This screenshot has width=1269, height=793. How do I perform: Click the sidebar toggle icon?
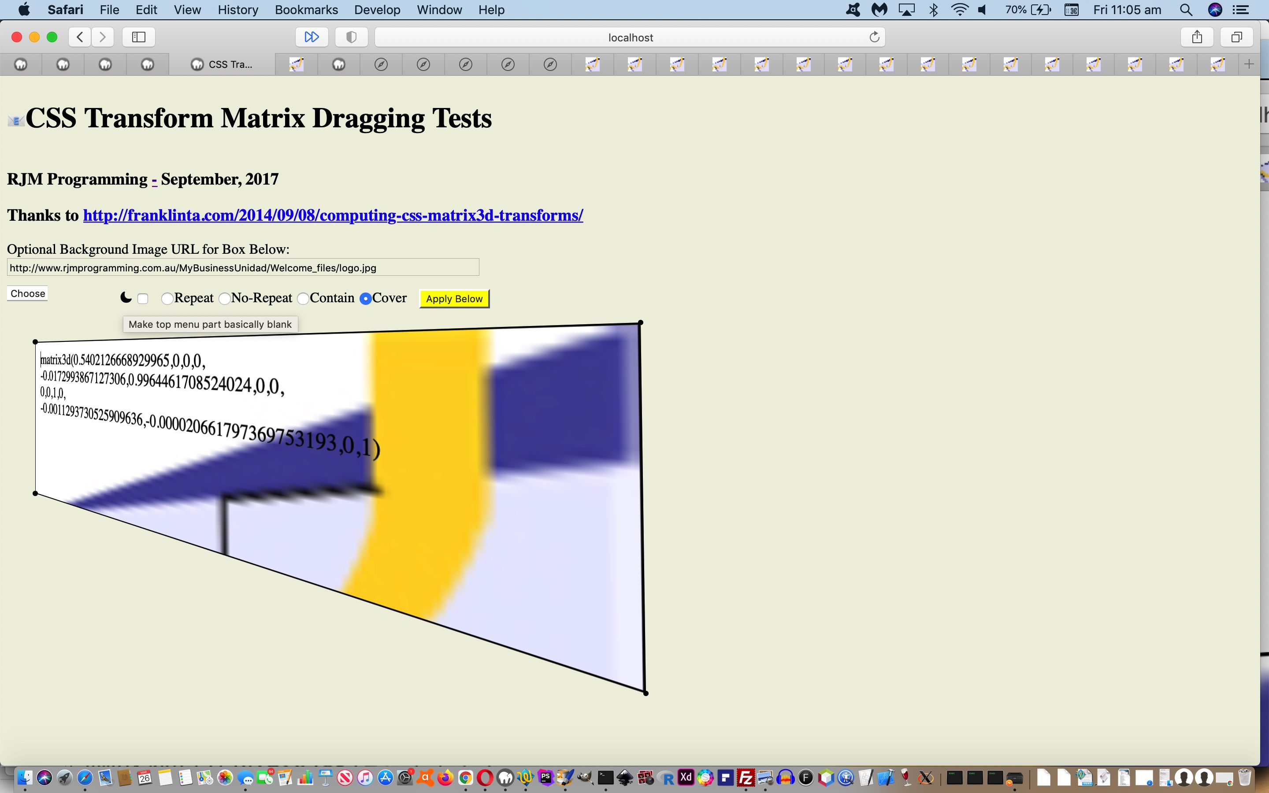click(x=139, y=37)
